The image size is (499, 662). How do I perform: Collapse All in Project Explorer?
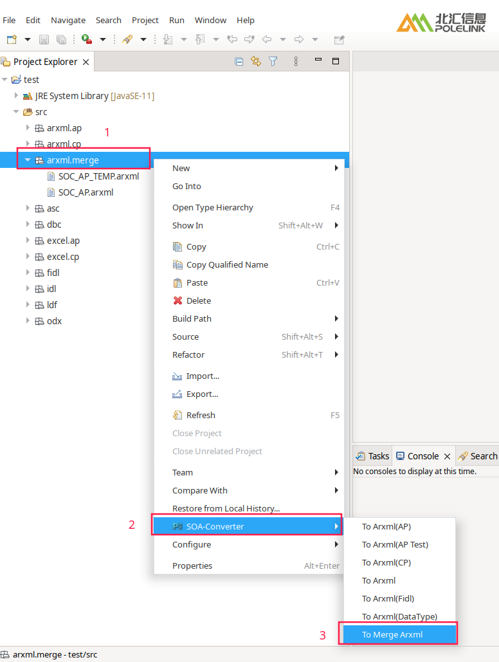pos(239,62)
